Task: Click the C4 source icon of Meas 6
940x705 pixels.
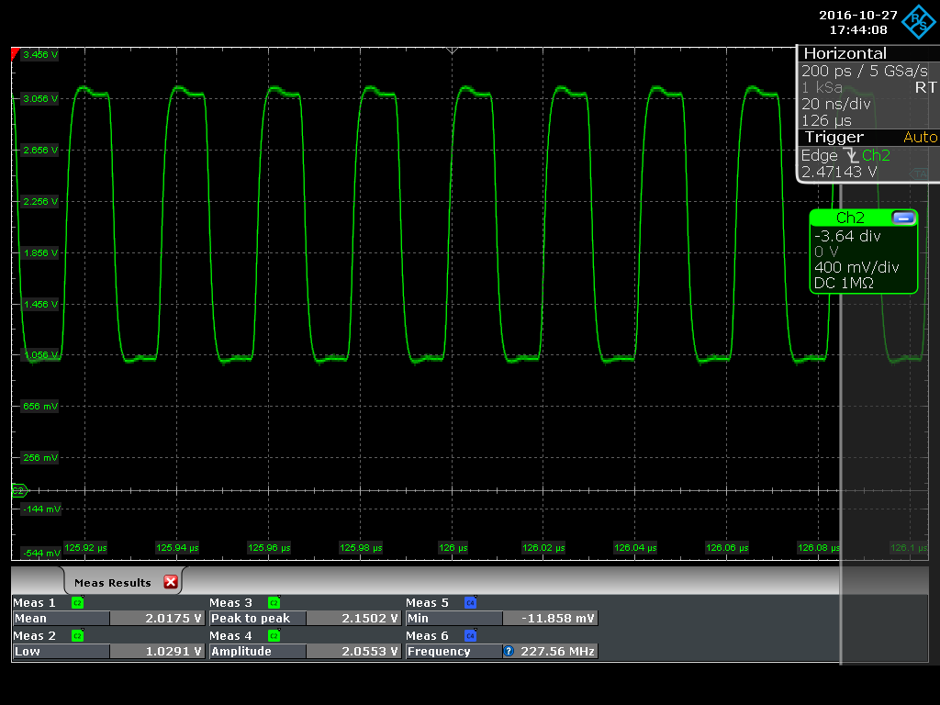Action: tap(471, 635)
